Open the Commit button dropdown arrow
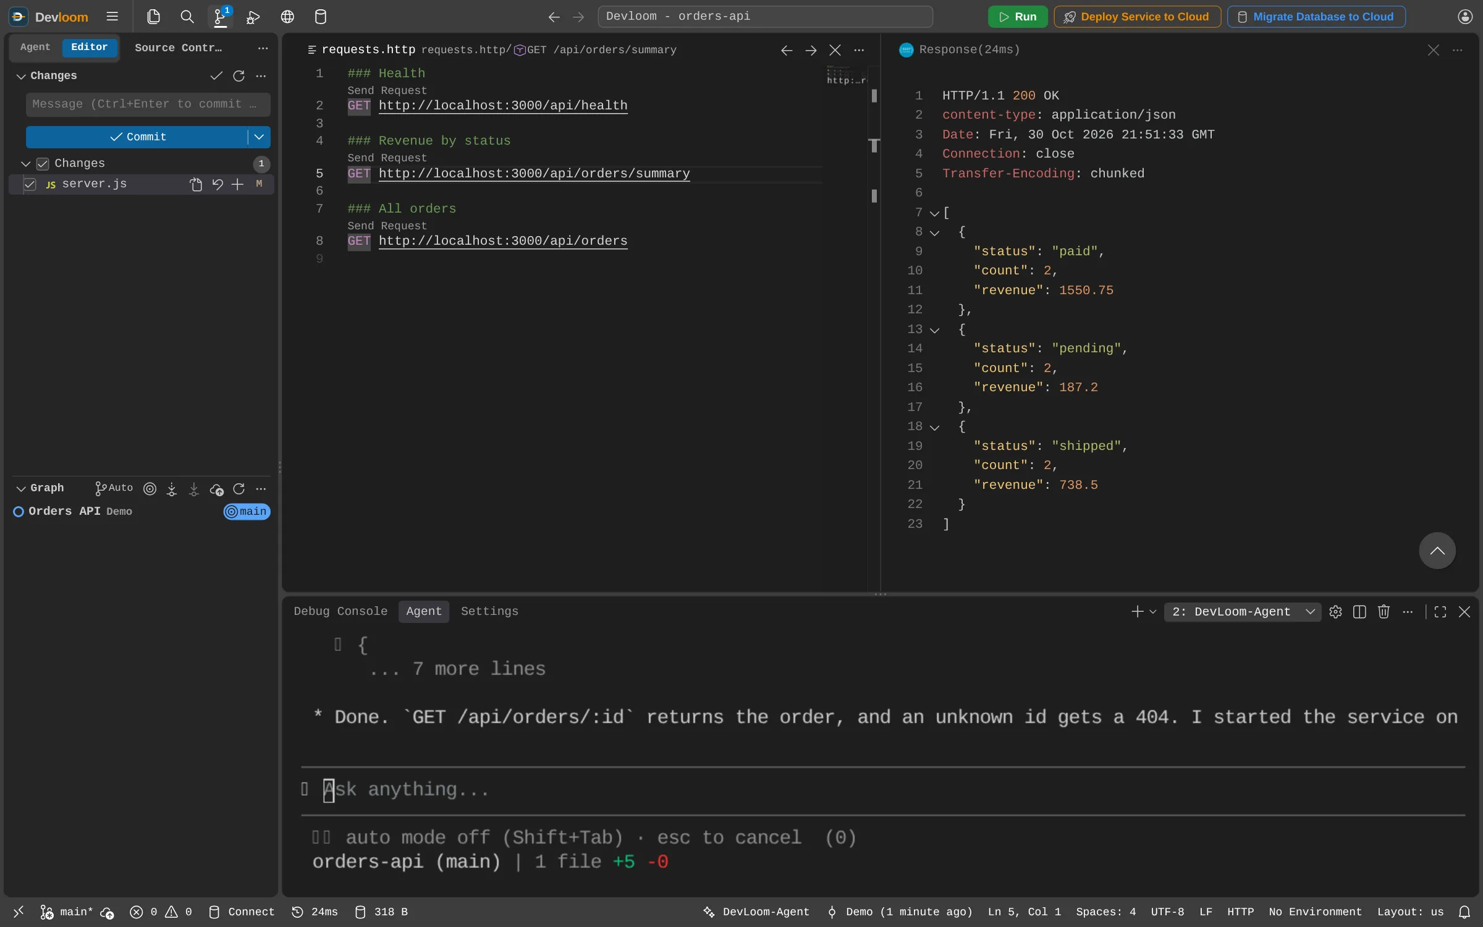 [259, 137]
